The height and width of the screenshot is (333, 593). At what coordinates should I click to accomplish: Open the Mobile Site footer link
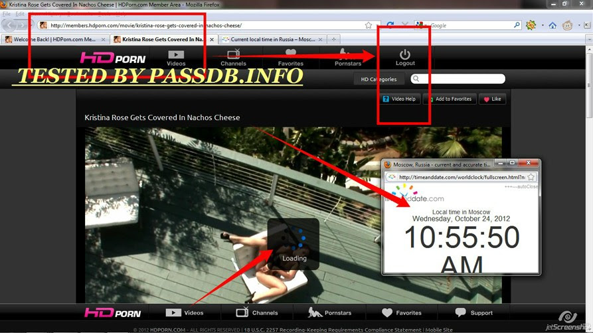(x=439, y=330)
